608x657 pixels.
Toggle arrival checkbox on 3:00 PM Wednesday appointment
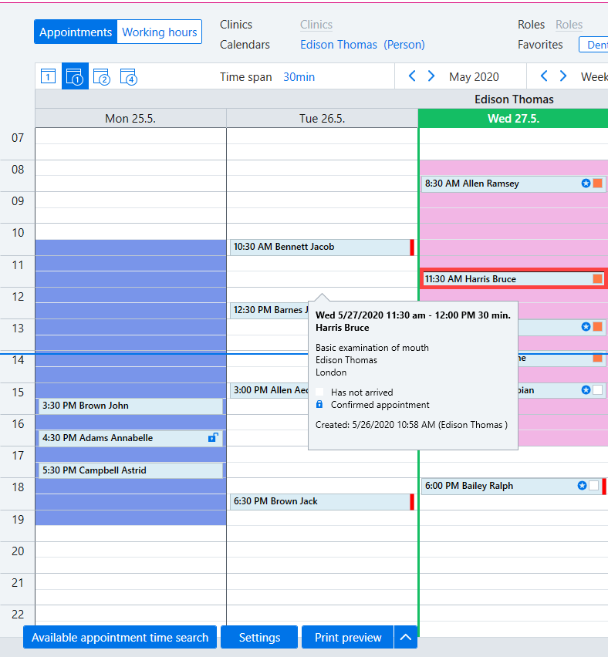click(x=597, y=390)
